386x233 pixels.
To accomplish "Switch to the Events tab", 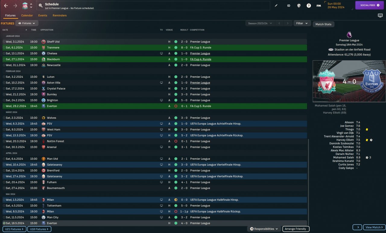I will tap(43, 15).
